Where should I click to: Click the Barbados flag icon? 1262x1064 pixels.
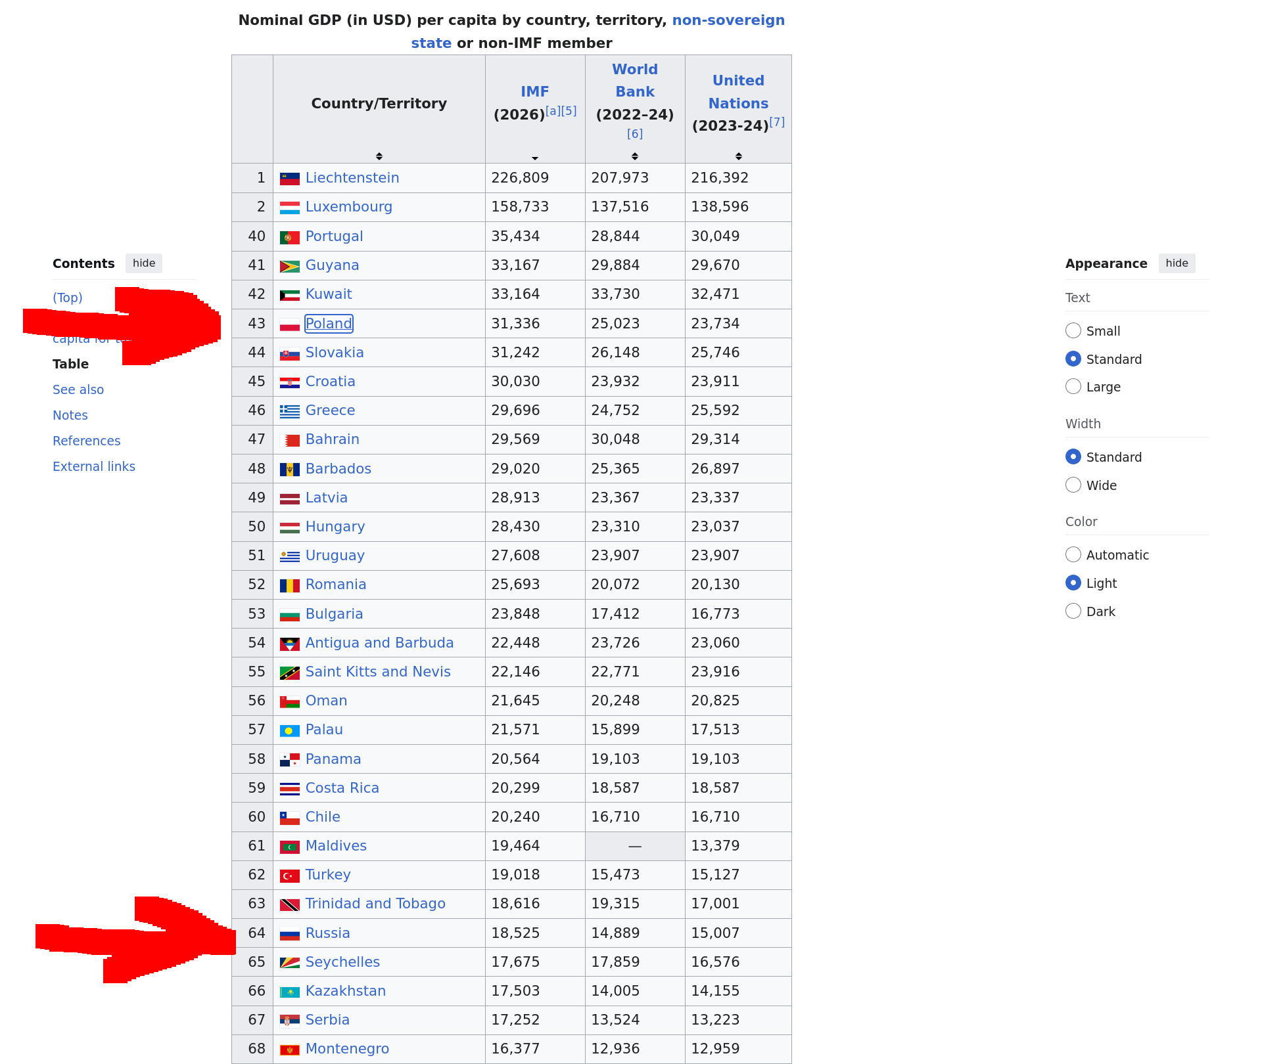point(289,470)
